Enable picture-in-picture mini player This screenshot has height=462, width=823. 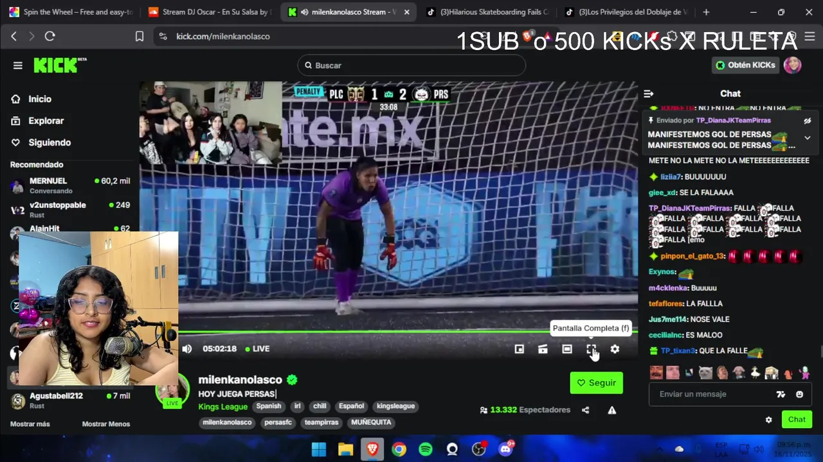tap(520, 349)
